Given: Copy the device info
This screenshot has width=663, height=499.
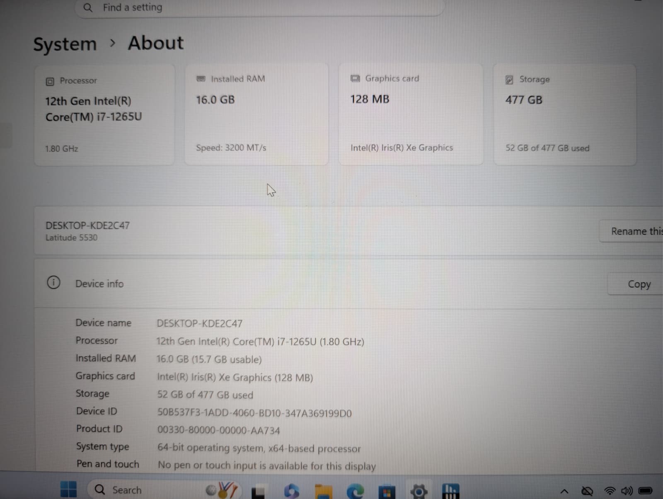Looking at the screenshot, I should pos(636,284).
